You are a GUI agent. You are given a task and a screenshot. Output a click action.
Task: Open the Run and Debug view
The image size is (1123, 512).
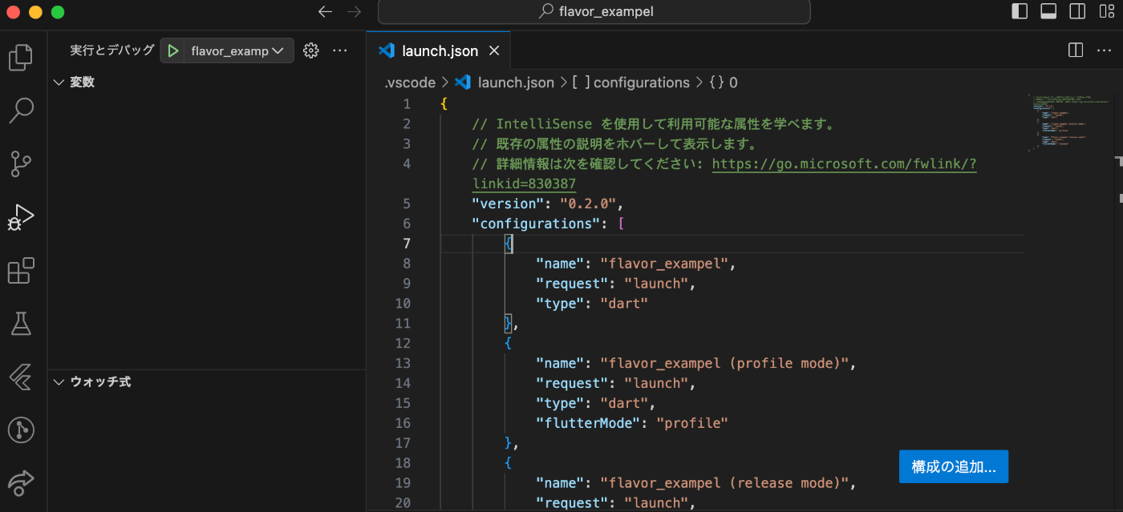(21, 217)
